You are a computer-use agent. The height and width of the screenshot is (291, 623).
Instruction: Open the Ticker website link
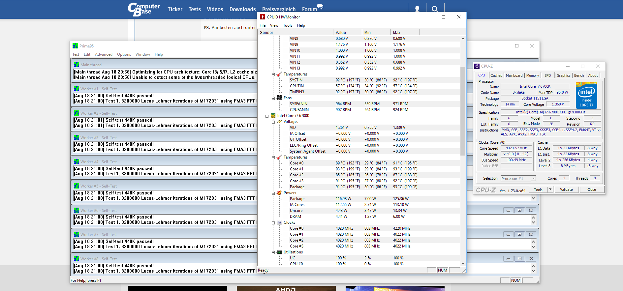[x=175, y=9]
